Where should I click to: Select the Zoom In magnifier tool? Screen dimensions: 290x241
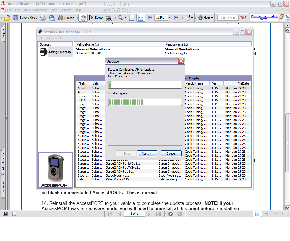[x=120, y=18]
